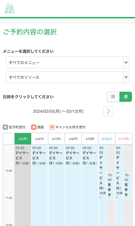Click the Air Reserve group home logo

coord(10,8)
